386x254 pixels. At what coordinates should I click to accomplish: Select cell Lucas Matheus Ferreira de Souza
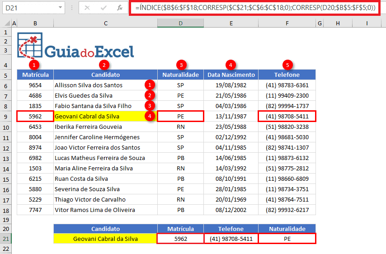(x=106, y=158)
